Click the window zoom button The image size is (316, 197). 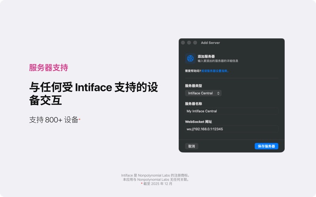coord(195,43)
